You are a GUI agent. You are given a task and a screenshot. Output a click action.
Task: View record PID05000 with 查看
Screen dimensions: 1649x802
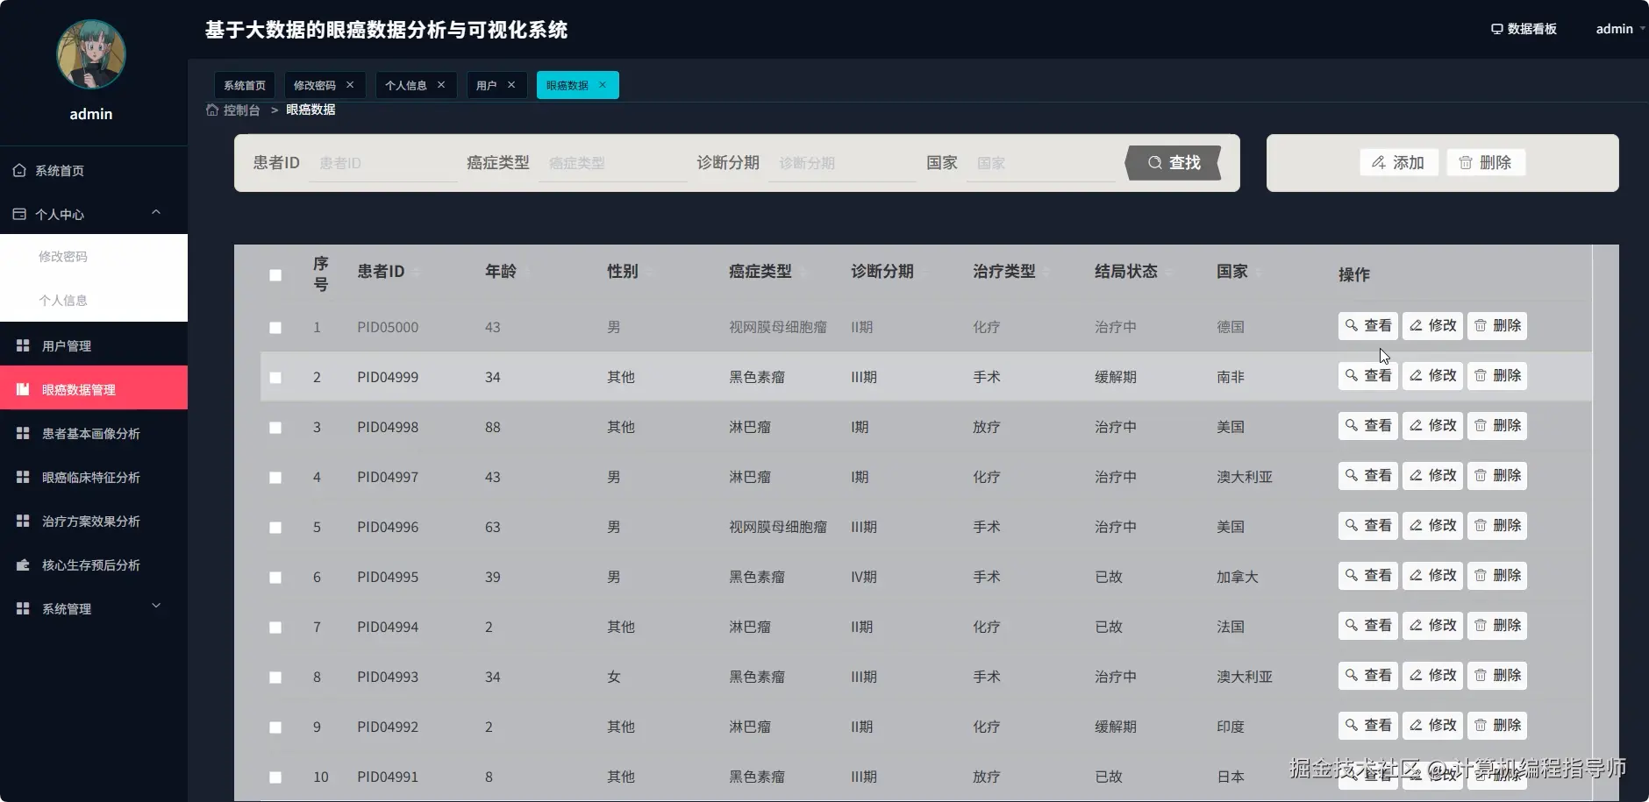[1368, 325]
